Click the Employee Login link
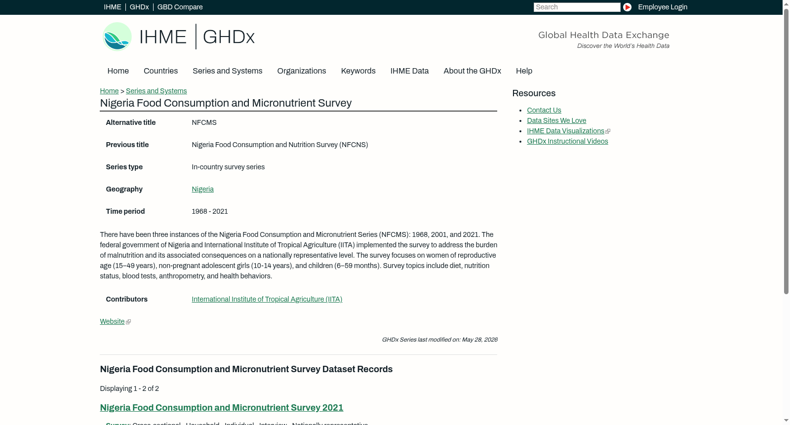Viewport: 790px width, 425px height. (663, 7)
